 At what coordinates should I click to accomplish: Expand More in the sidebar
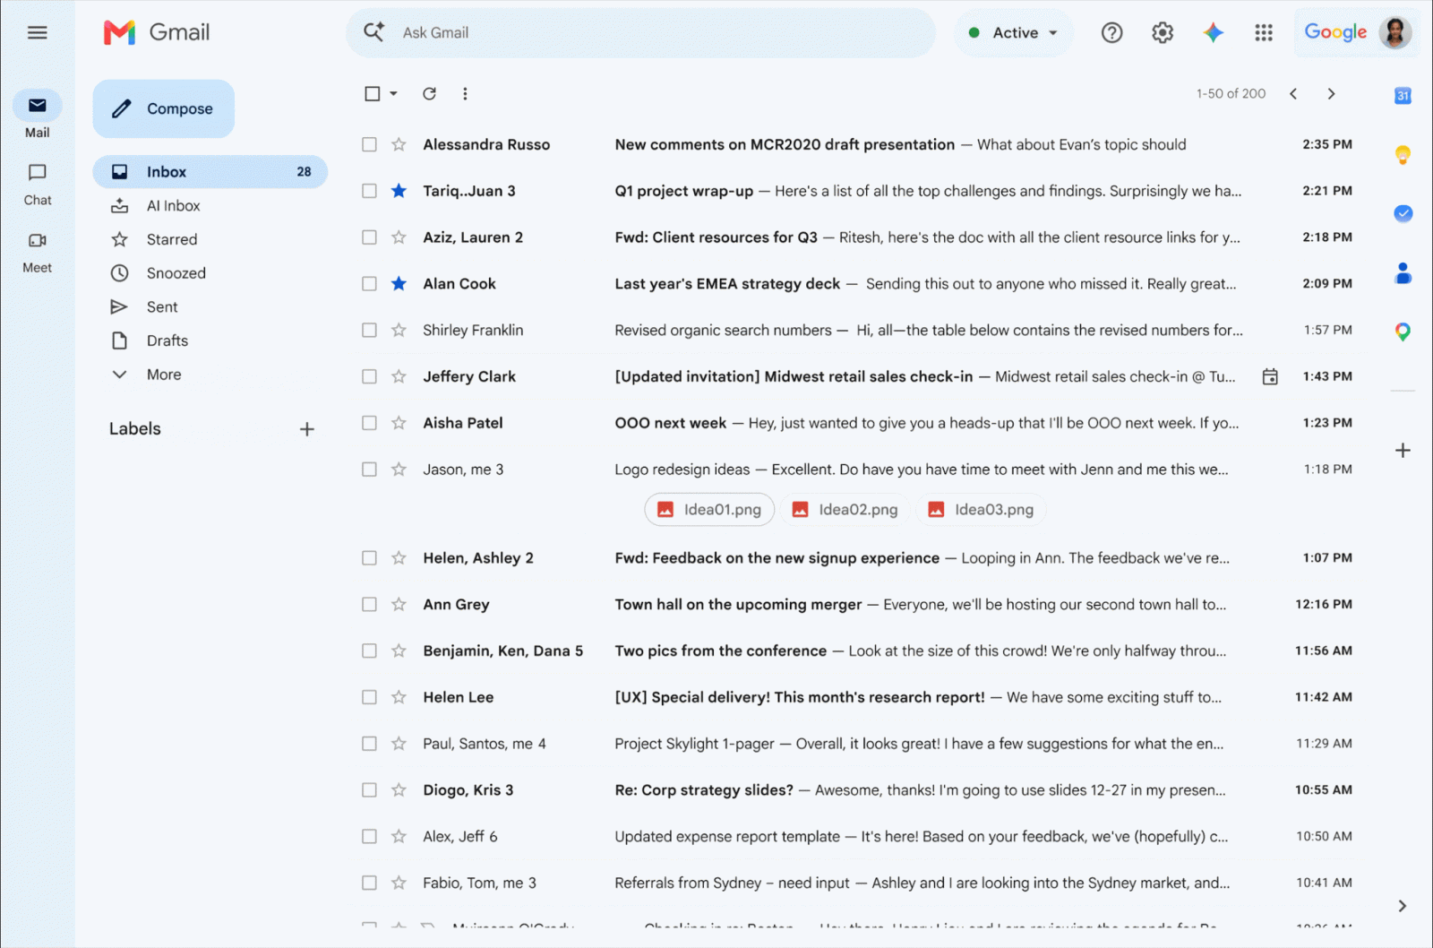coord(164,375)
